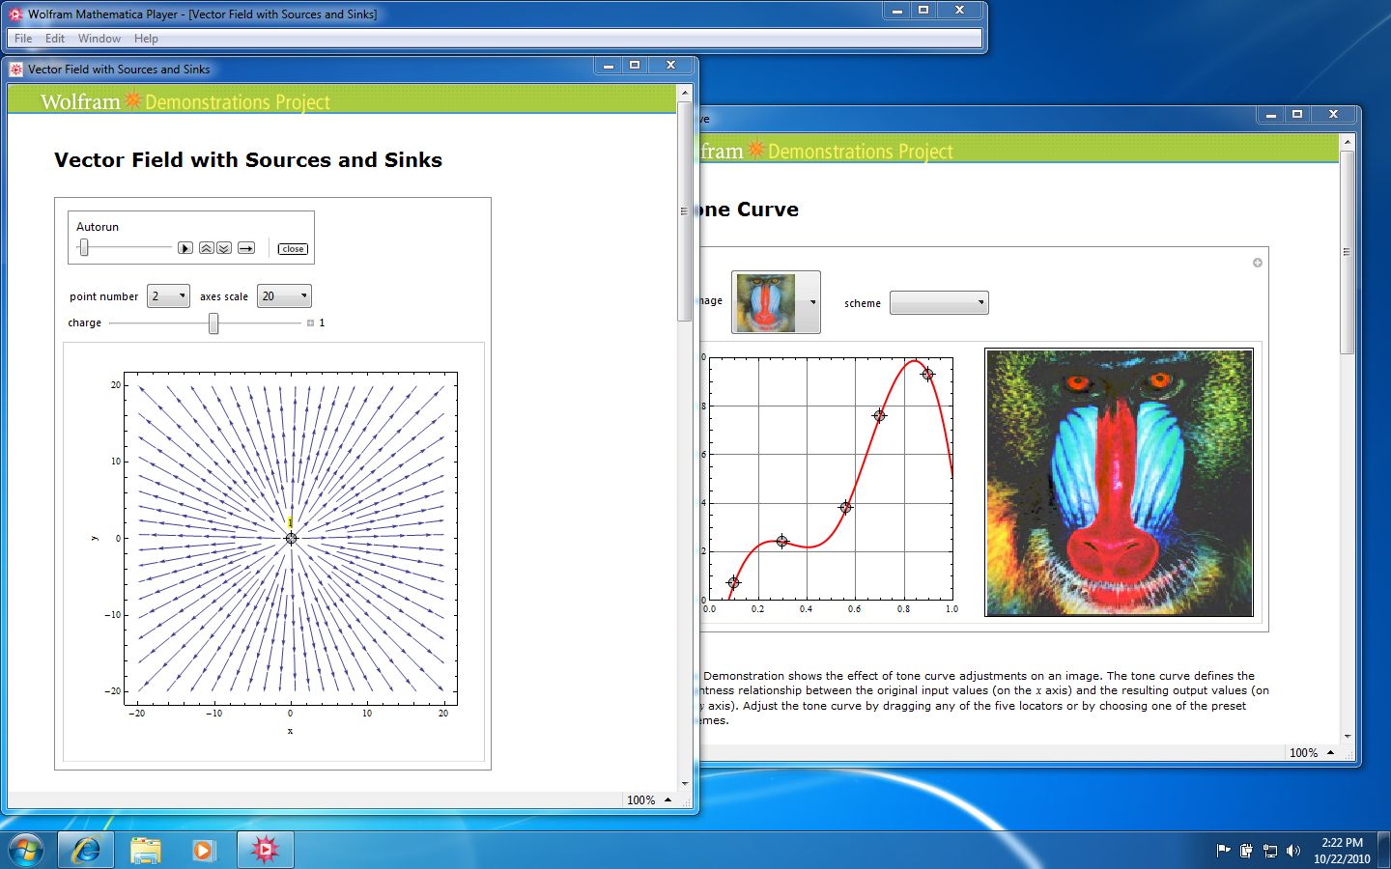Image resolution: width=1391 pixels, height=869 pixels.
Task: Open image thumbnail dropdown in Tone Curve
Action: 776,302
